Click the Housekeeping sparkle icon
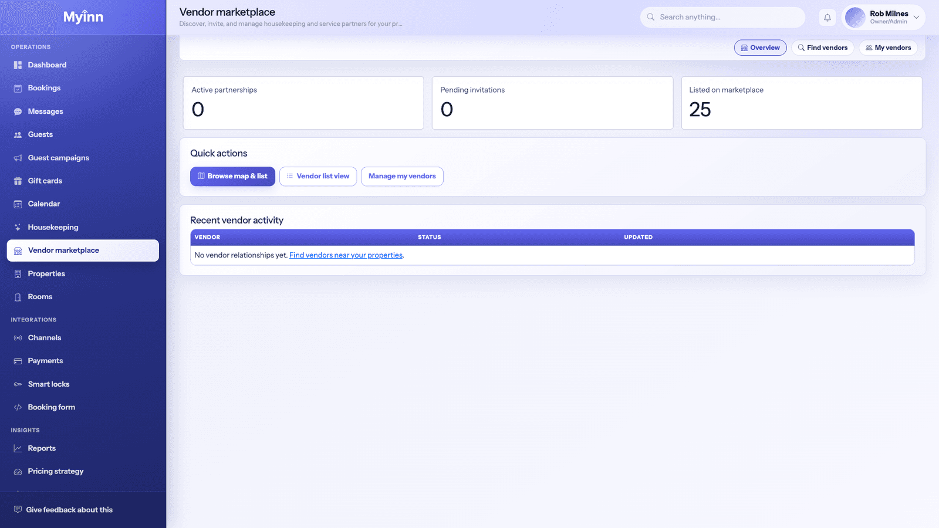This screenshot has height=528, width=939. coord(18,227)
